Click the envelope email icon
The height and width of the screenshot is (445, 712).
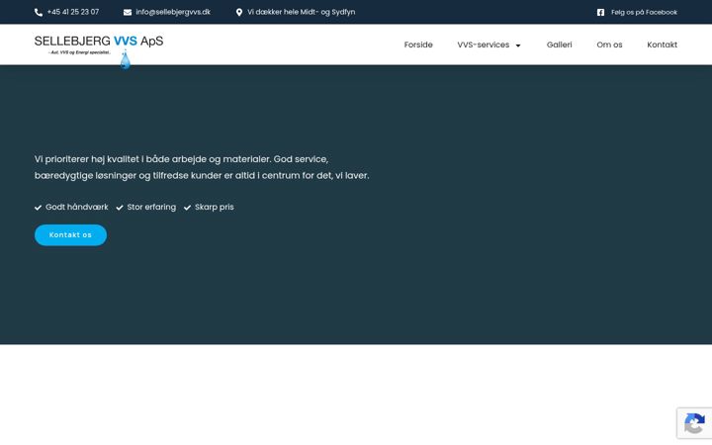pos(128,12)
